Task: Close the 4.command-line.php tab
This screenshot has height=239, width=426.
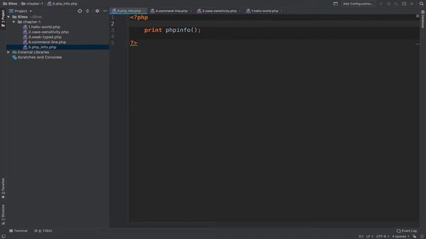Action: point(190,11)
